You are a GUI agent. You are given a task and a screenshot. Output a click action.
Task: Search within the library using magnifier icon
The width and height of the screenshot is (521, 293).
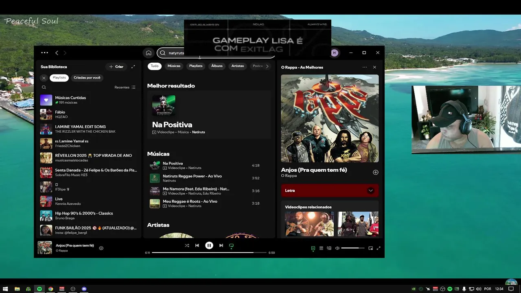point(44,87)
